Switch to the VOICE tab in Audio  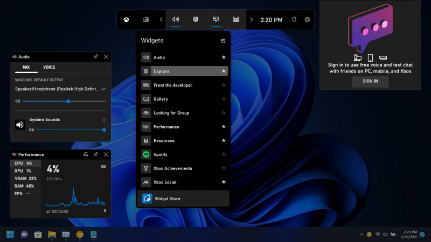point(49,67)
